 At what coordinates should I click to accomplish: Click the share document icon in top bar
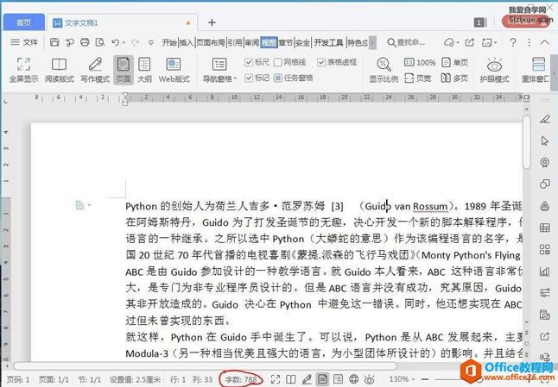[470, 42]
